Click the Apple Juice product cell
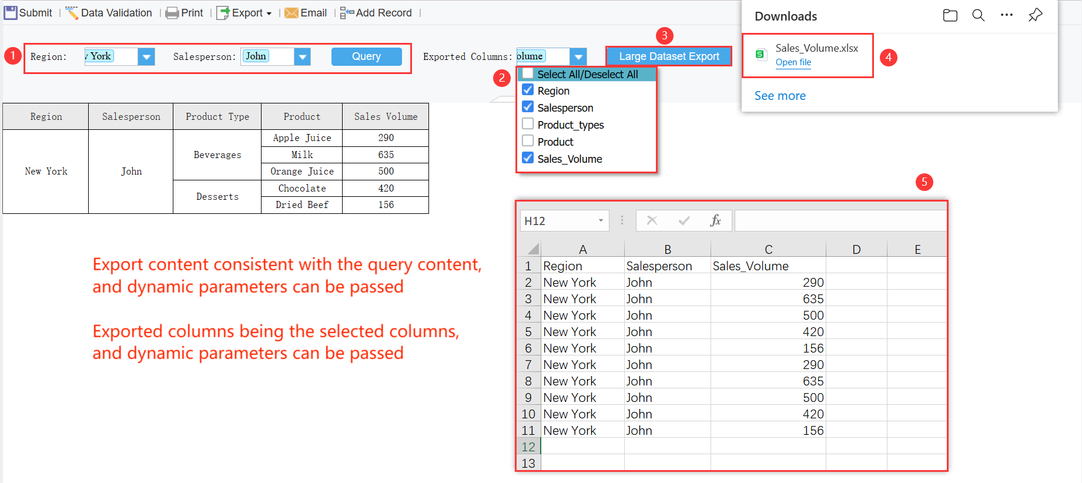This screenshot has width=1082, height=483. [x=302, y=137]
